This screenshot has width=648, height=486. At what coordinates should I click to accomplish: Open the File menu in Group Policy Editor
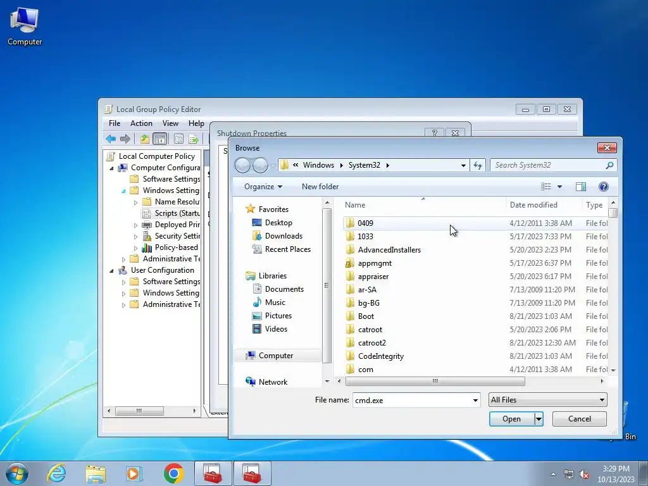tap(115, 123)
